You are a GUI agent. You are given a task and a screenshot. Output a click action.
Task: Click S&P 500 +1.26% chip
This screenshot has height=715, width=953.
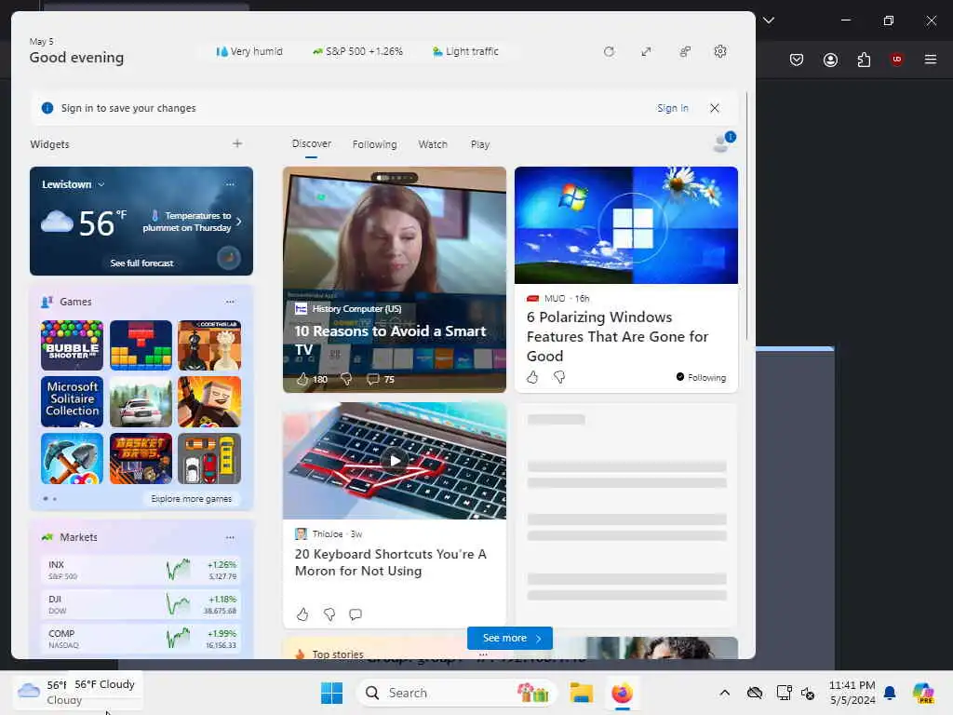point(357,52)
